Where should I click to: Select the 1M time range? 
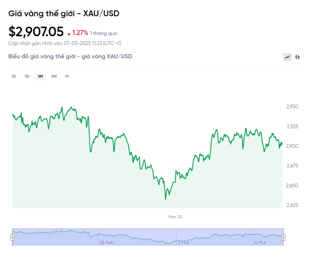pyautogui.click(x=40, y=77)
